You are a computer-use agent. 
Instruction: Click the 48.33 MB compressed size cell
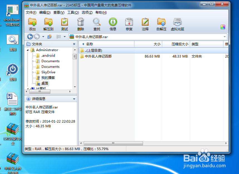(x=180, y=56)
